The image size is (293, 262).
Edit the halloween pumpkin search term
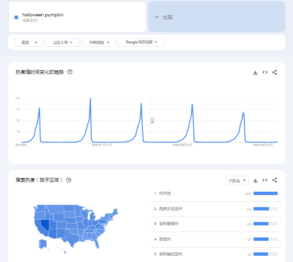point(77,17)
